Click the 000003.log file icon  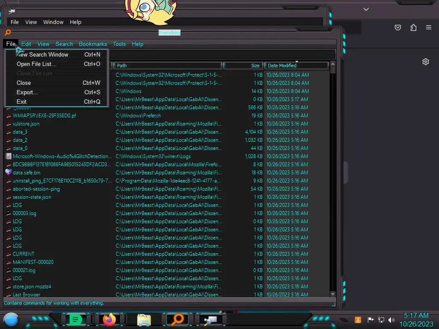pos(9,213)
